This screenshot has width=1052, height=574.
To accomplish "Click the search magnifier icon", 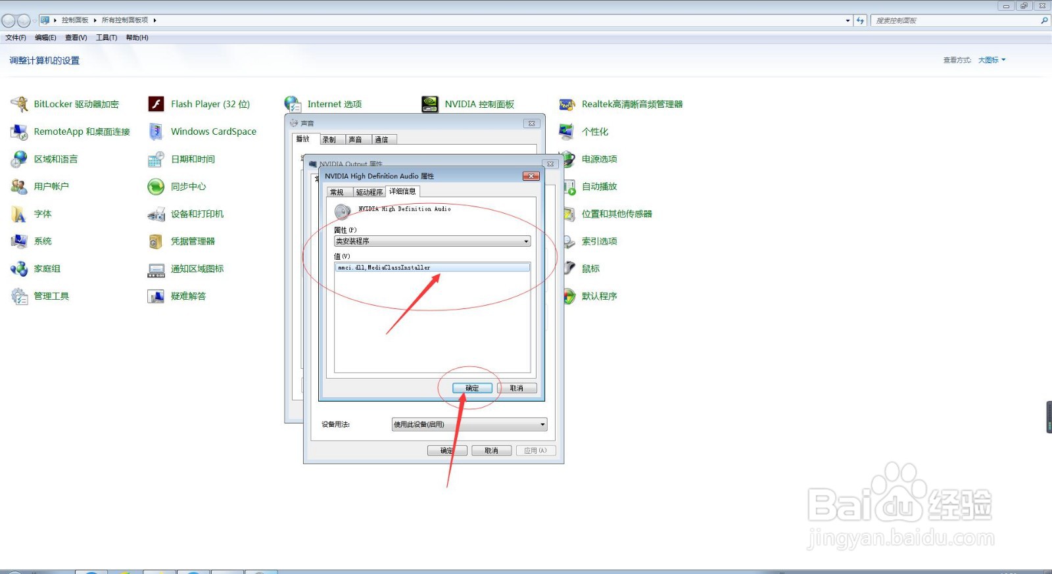I will tap(1044, 20).
